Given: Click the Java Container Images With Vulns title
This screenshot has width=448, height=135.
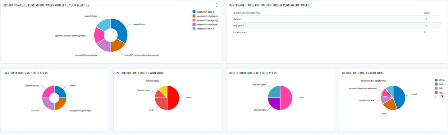Looking at the screenshot, I should point(25,73).
